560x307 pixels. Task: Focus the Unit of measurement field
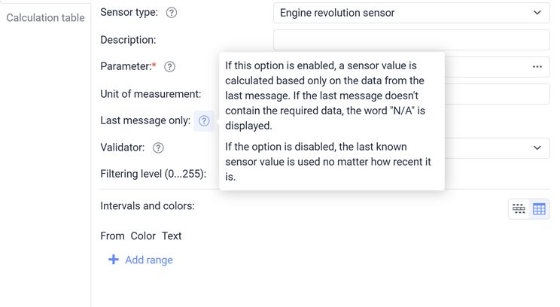point(497,94)
